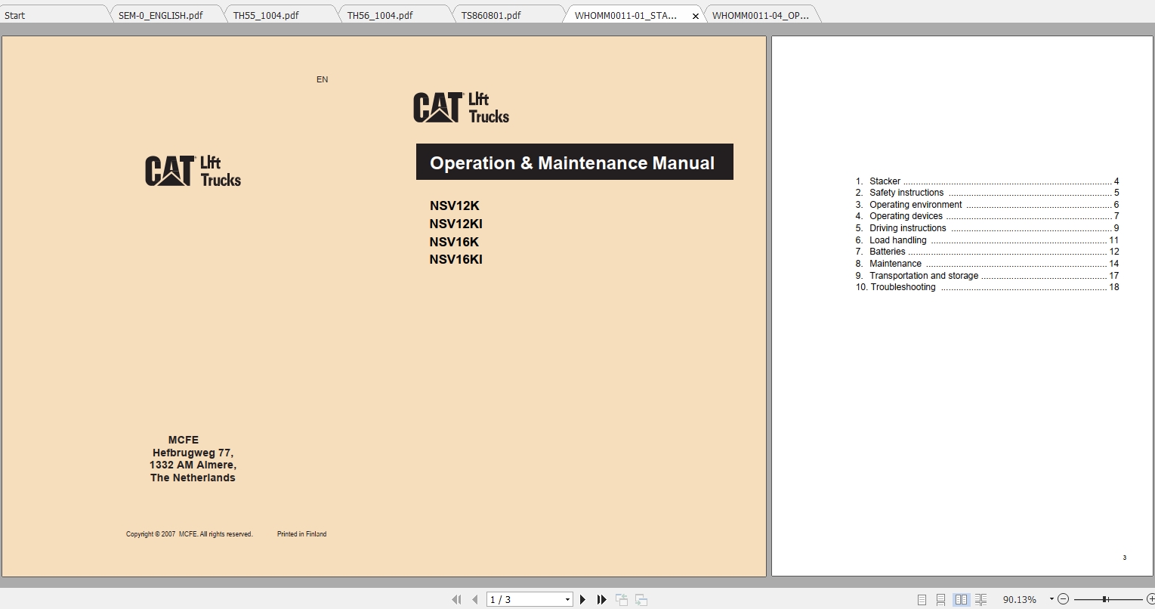Go to the previous page
Viewport: 1155px width, 609px height.
tap(474, 599)
